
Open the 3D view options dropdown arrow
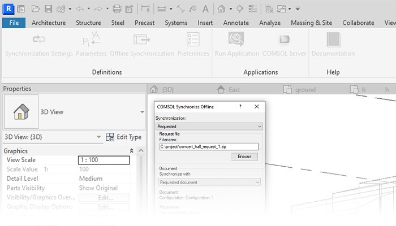231,9
